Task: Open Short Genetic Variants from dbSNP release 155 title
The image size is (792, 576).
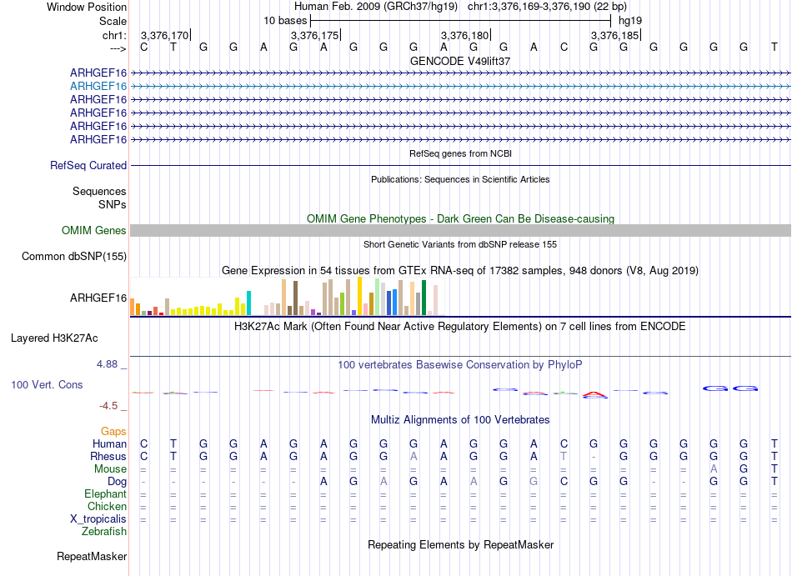Action: pos(460,244)
